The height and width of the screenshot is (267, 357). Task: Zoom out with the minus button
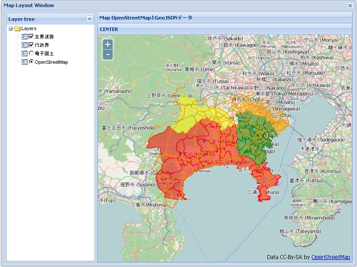(107, 55)
